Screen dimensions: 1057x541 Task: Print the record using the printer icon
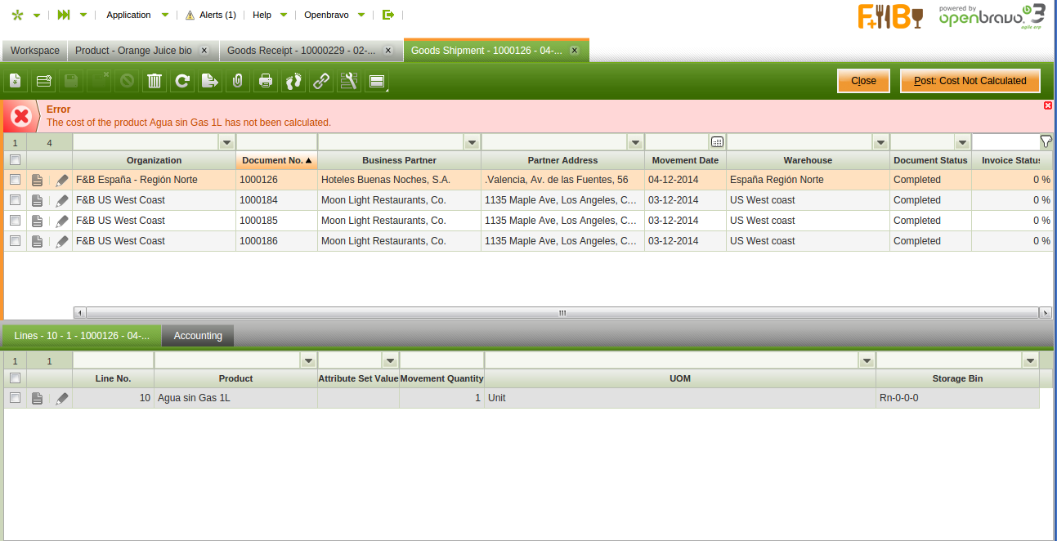(x=266, y=81)
